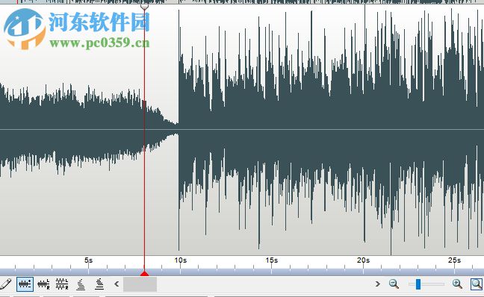Viewport: 484px width, 297px height.
Task: Click the 15s mark on the time ruler
Action: click(x=272, y=260)
